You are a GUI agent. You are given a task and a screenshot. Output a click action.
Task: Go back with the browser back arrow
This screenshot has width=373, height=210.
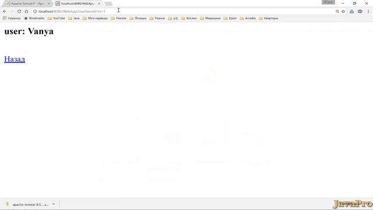click(x=5, y=12)
